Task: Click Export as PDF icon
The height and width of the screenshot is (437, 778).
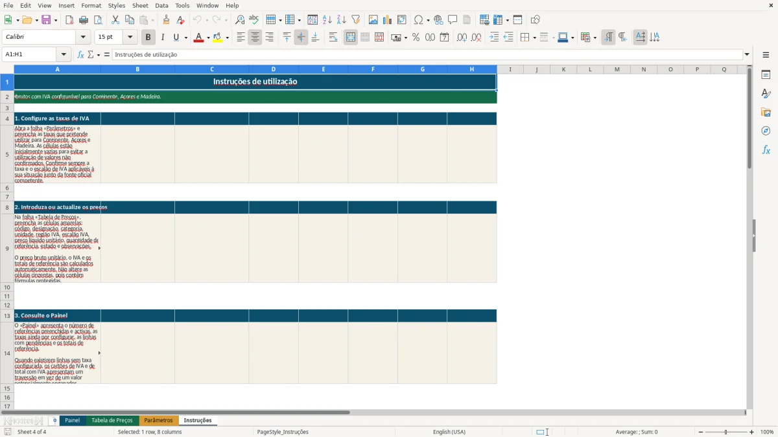Action: tap(69, 20)
